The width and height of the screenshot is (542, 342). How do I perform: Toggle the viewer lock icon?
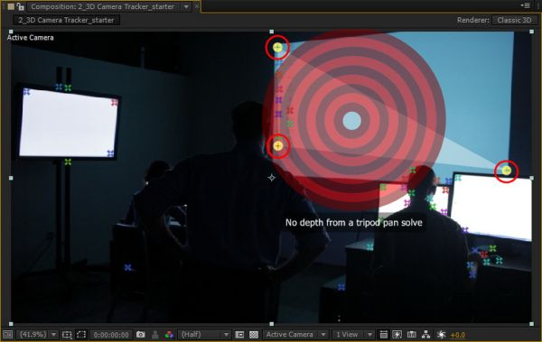pyautogui.click(x=21, y=6)
